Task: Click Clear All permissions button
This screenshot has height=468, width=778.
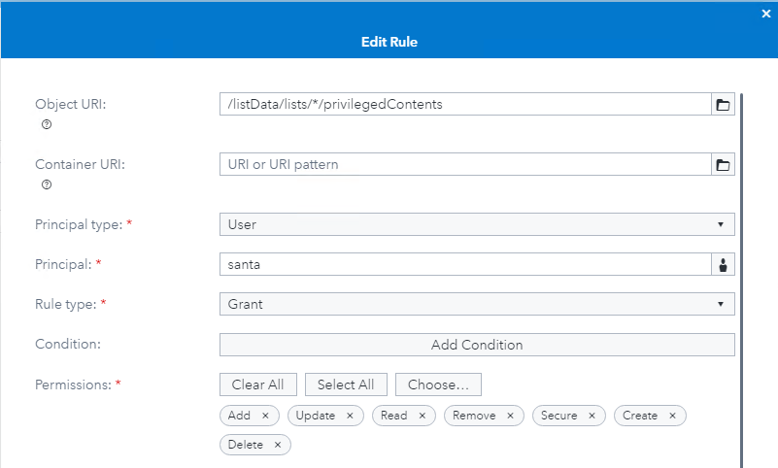Action: [258, 384]
